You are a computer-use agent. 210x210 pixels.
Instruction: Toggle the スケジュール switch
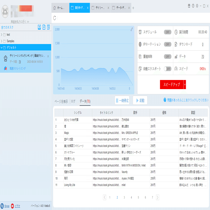point(168,32)
